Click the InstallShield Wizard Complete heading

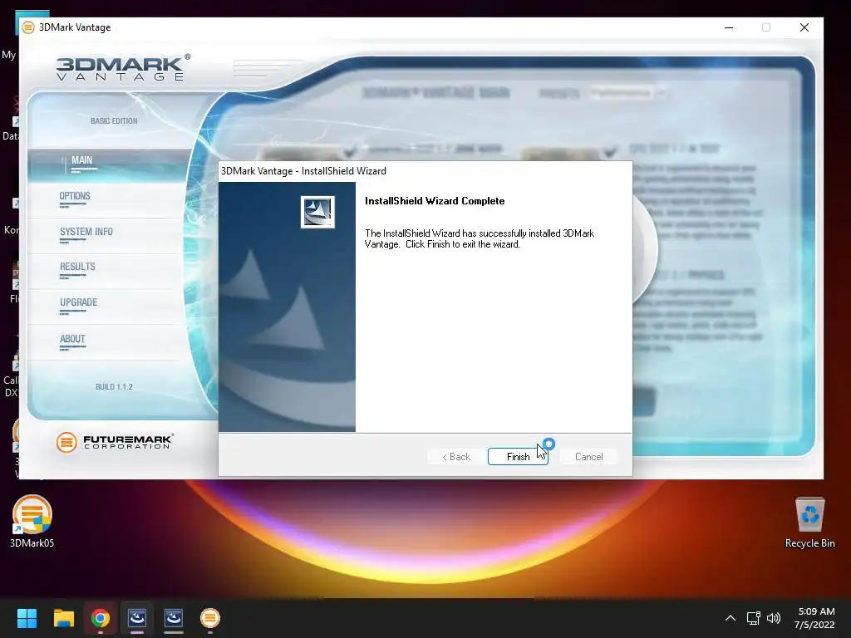click(x=435, y=201)
